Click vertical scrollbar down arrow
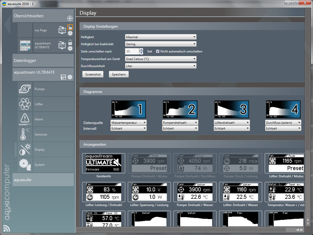This screenshot has width=313, height=235. pos(308,224)
